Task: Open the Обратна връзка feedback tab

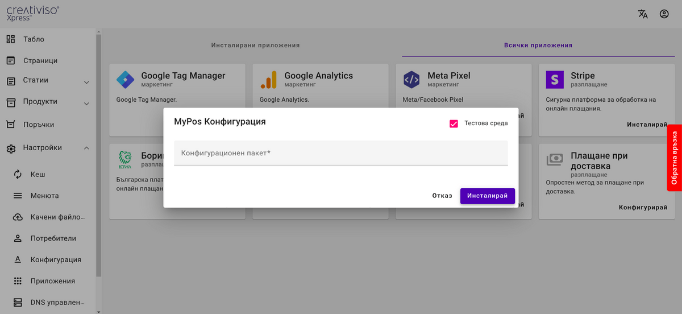Action: click(x=675, y=158)
